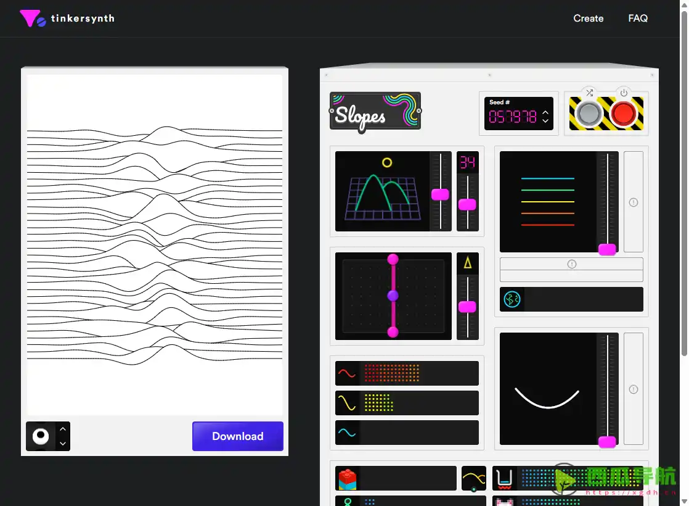Click the purple center point on the grid pad
Image resolution: width=689 pixels, height=506 pixels.
pos(393,296)
